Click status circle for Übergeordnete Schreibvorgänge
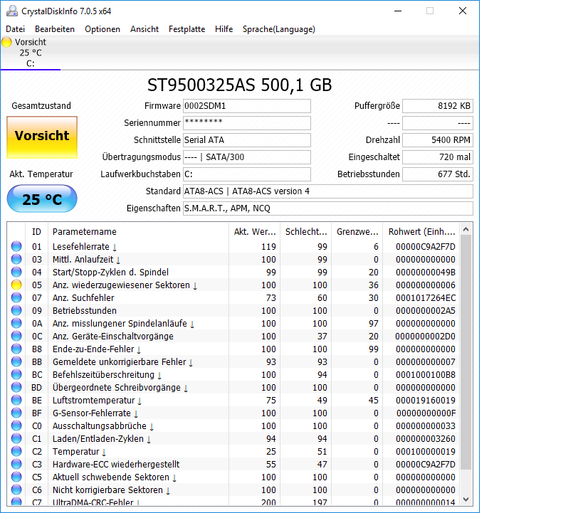The width and height of the screenshot is (583, 513). [16, 387]
